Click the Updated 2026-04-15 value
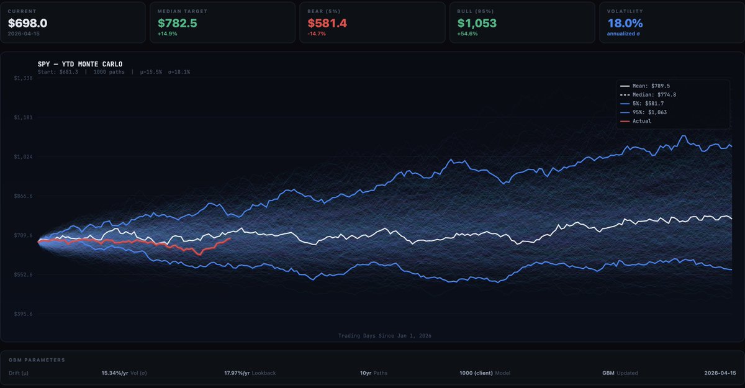The image size is (745, 388). (720, 373)
